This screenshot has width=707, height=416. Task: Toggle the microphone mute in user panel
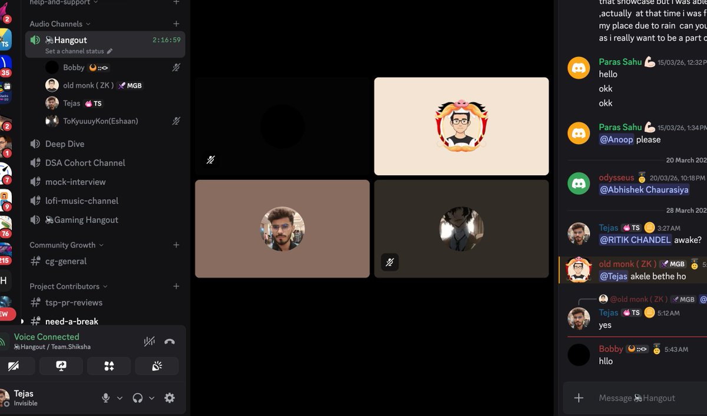coord(106,398)
